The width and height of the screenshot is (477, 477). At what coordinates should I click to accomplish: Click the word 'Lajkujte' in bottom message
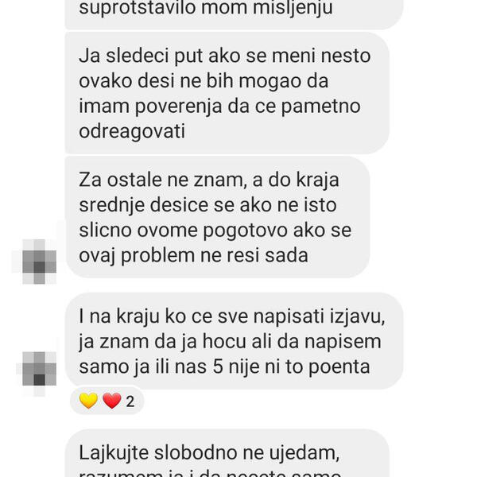pos(114,453)
